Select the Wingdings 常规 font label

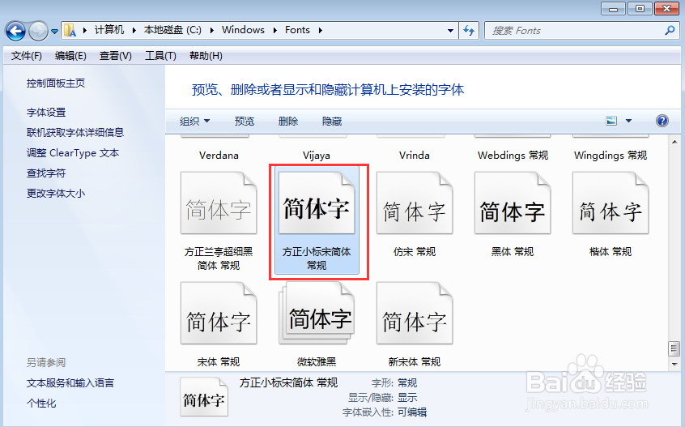pos(611,155)
